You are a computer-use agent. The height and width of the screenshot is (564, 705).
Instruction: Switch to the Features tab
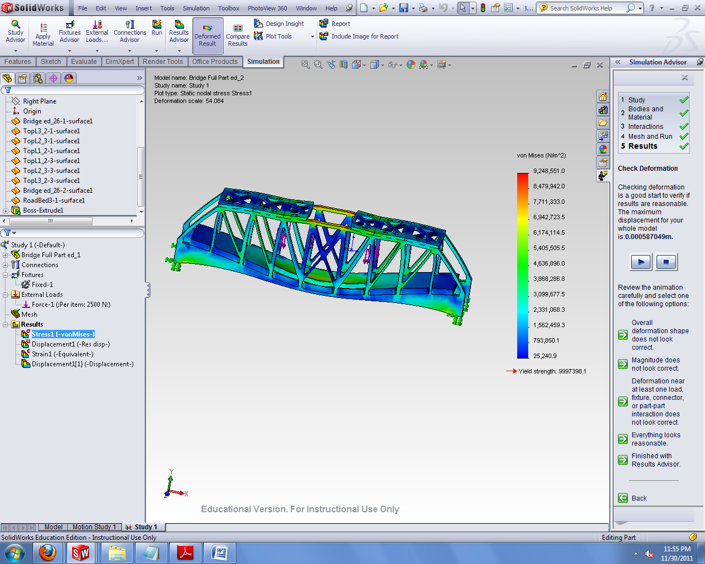[18, 62]
